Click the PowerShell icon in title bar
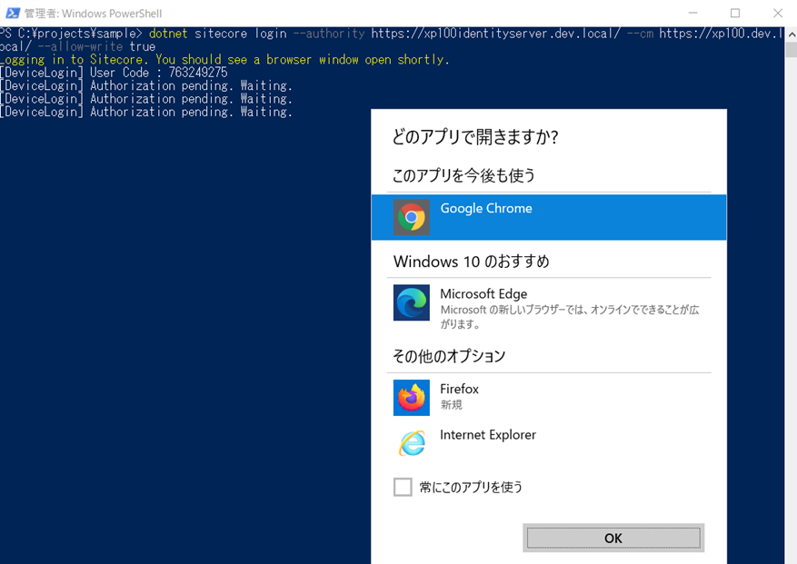Image resolution: width=797 pixels, height=564 pixels. [13, 14]
